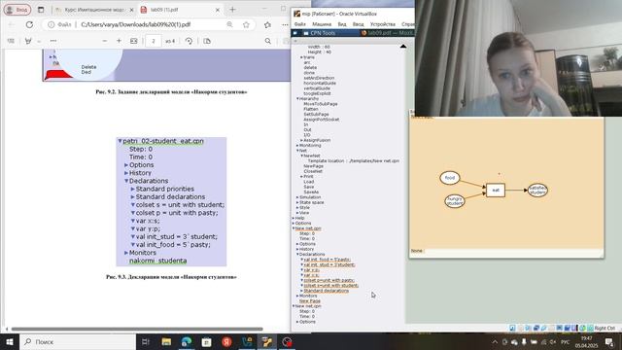
Task: Select the Load entry under Net
Action: 309,182
